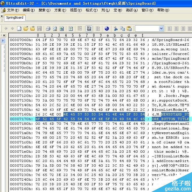
Task: Click ASCII text 'BIconListModel",'
Action: pos(170,110)
